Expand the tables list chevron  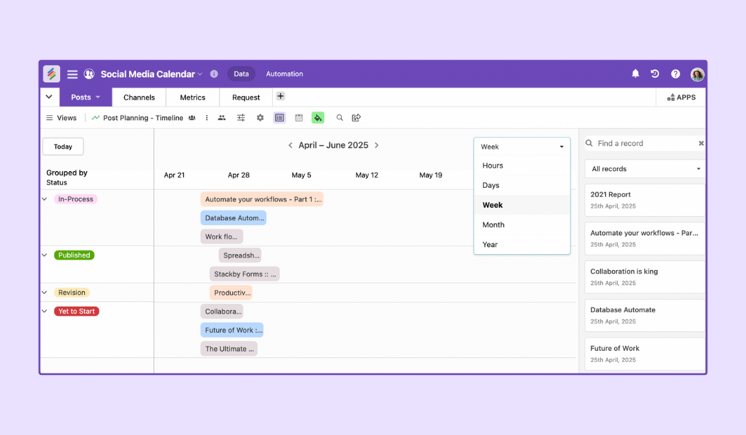pos(49,97)
